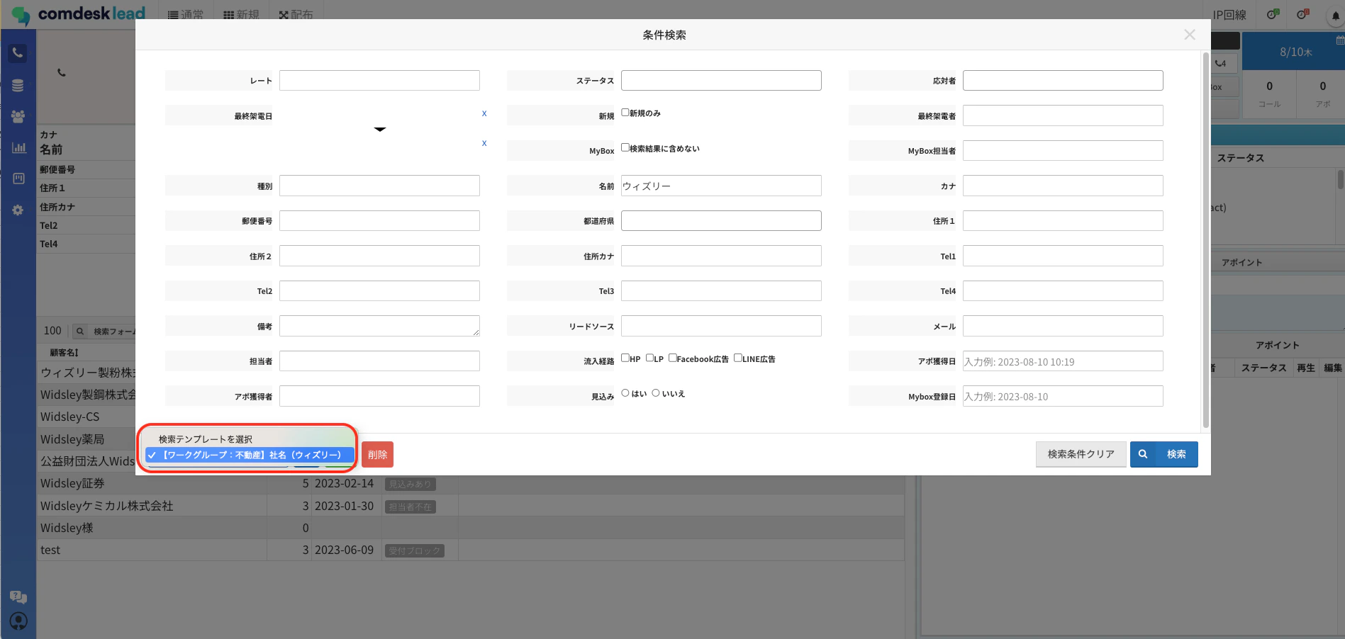The height and width of the screenshot is (639, 1345).
Task: Click the 検索条件クリア button
Action: (1081, 454)
